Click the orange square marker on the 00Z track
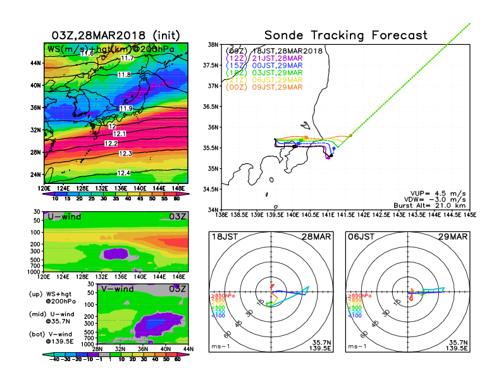Viewport: 501px width, 387px height. (x=306, y=138)
